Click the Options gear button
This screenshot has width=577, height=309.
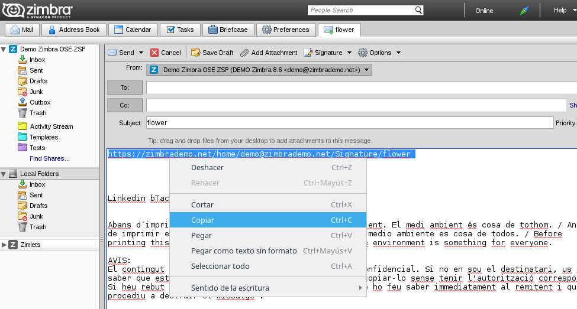point(375,53)
